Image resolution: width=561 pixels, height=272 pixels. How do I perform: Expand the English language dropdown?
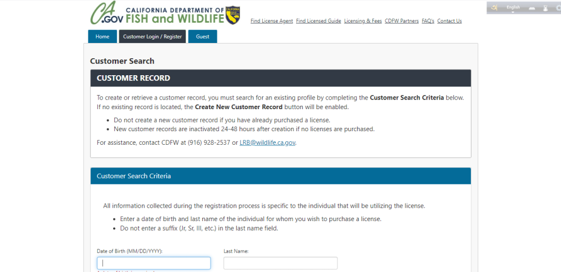[513, 8]
